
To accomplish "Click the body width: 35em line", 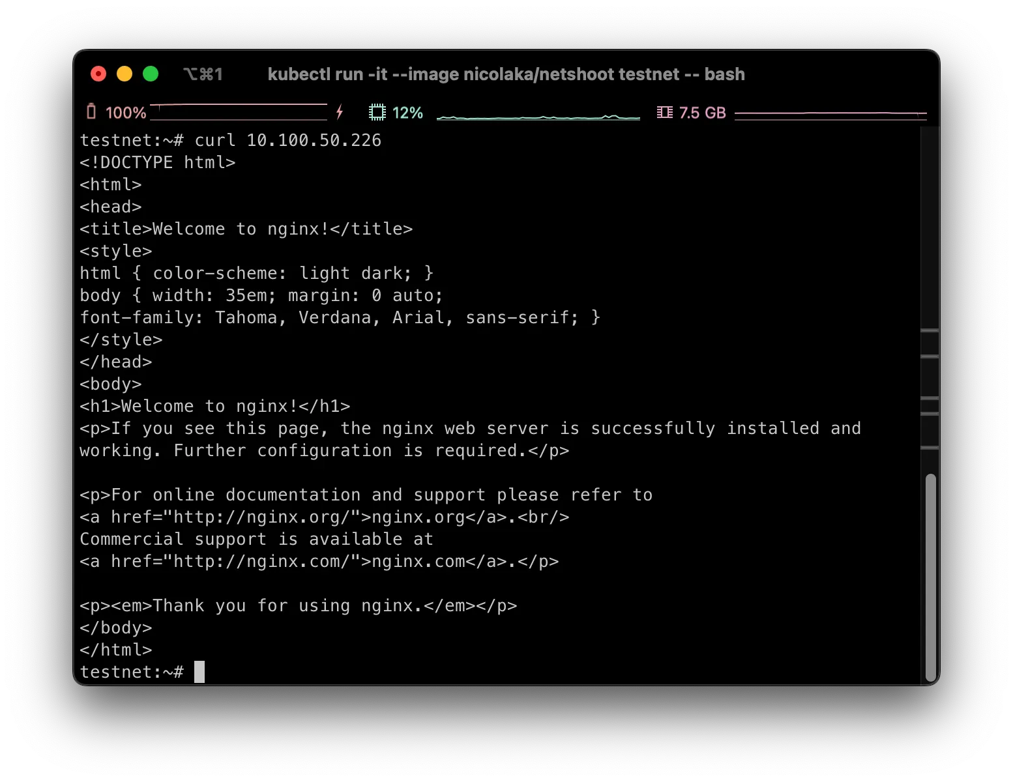I will click(x=261, y=295).
